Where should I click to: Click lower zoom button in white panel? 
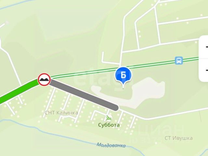(x=204, y=70)
